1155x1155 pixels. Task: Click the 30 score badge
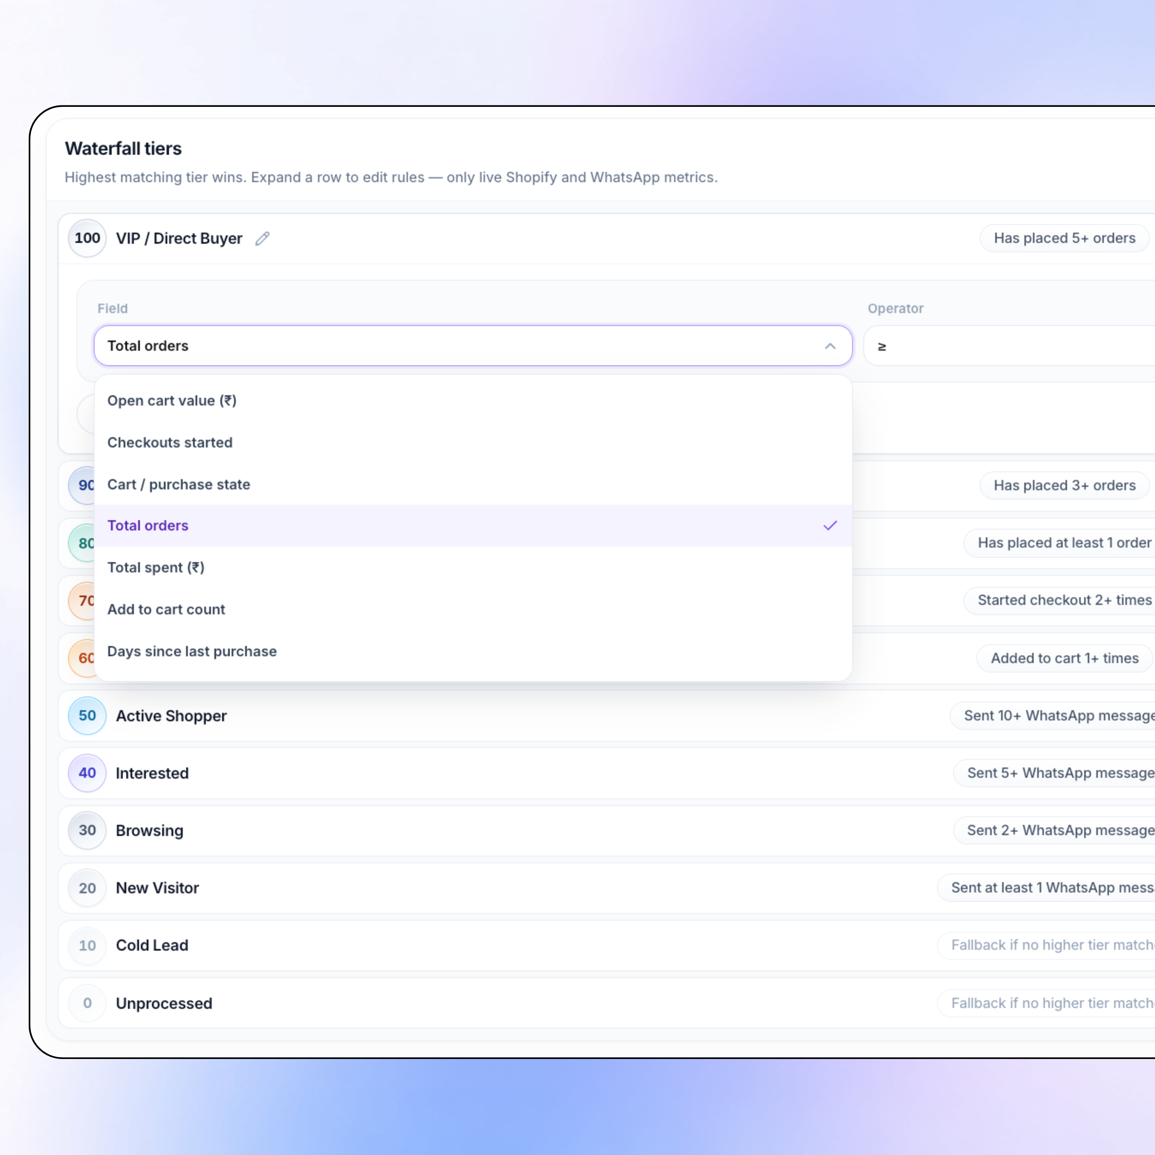pos(87,831)
